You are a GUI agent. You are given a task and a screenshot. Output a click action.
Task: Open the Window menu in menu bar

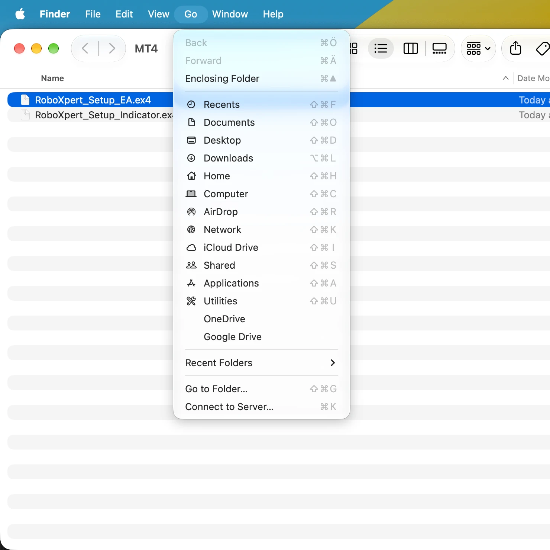pos(230,14)
